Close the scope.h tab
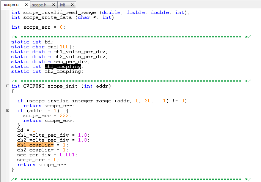This screenshot has height=182, width=261. (53, 5)
